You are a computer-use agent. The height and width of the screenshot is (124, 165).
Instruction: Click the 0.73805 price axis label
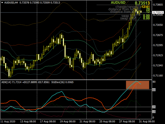click(x=158, y=4)
